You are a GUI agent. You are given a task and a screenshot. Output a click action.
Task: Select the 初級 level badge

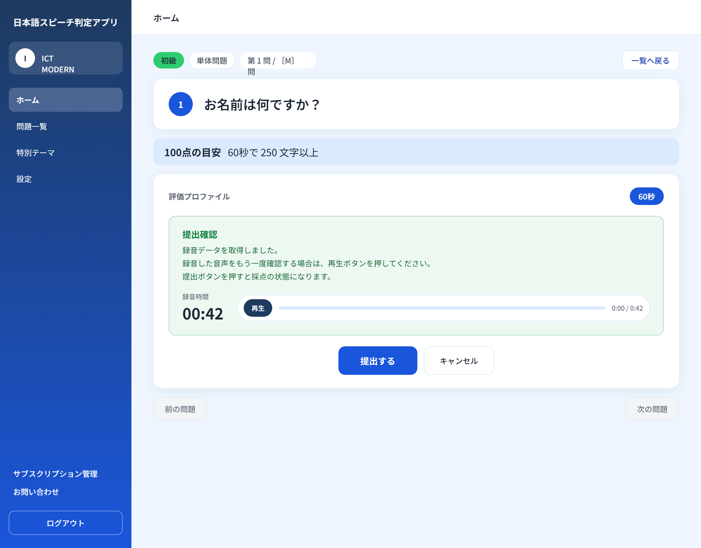point(169,61)
